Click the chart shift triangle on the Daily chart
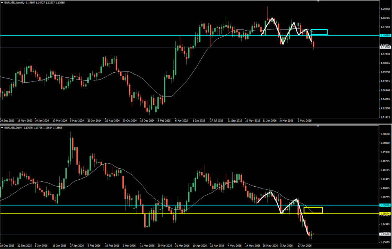 (318, 126)
